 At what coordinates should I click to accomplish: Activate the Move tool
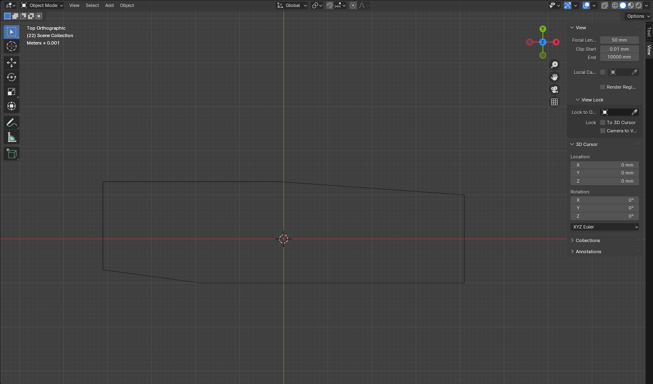12,63
